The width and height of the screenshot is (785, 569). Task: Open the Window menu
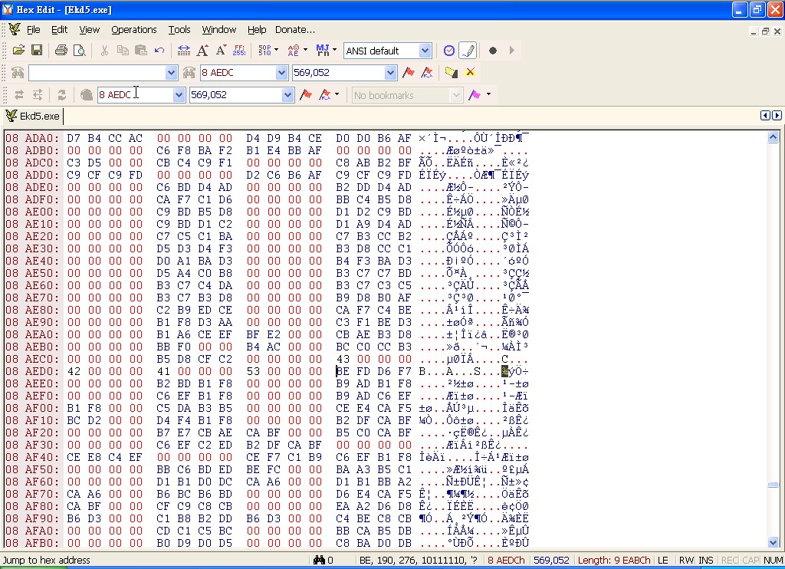(218, 30)
